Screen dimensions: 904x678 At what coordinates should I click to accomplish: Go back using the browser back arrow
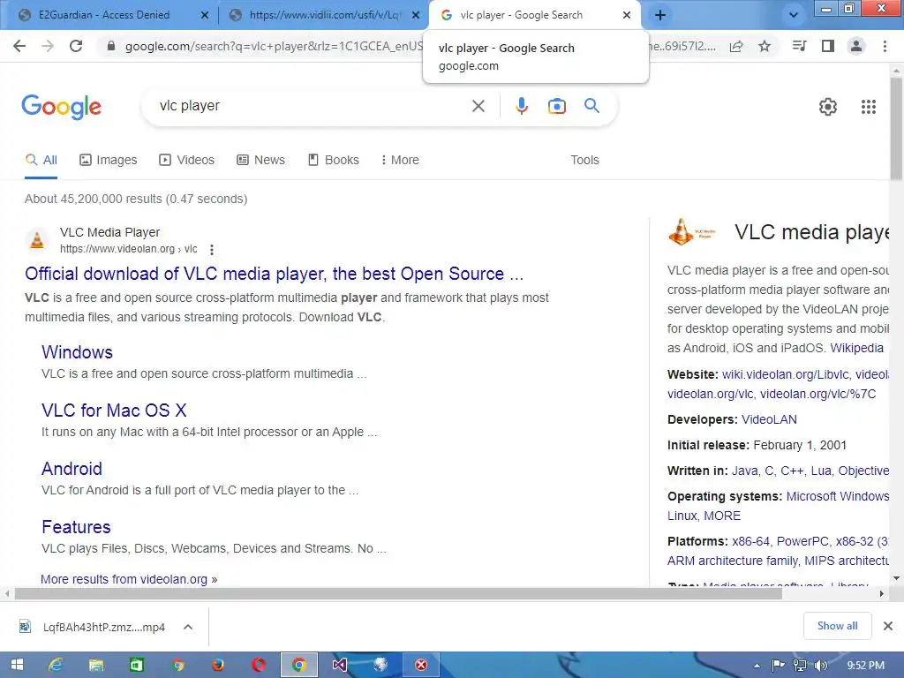[x=19, y=46]
